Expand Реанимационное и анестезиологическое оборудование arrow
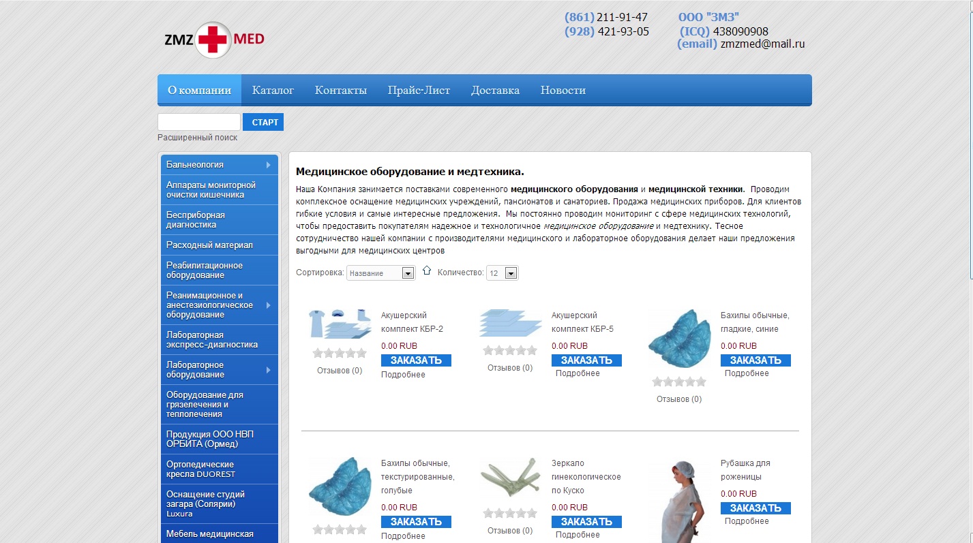The height and width of the screenshot is (543, 973). tap(269, 305)
